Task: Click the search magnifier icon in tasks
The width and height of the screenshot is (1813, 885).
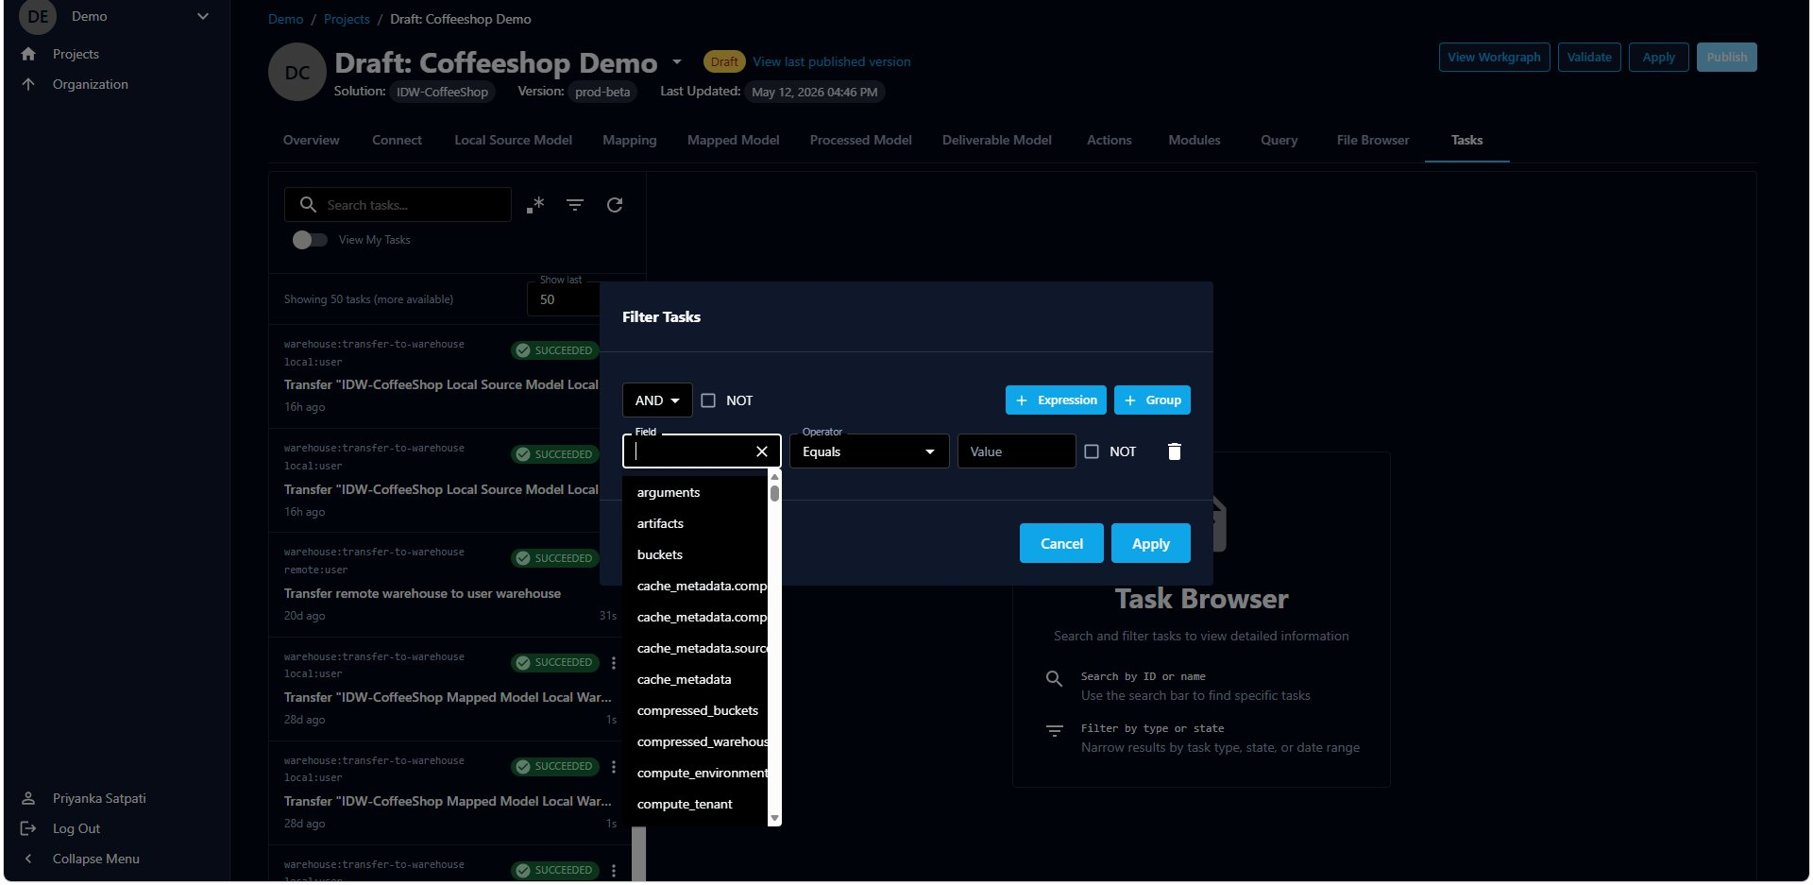Action: [x=308, y=204]
